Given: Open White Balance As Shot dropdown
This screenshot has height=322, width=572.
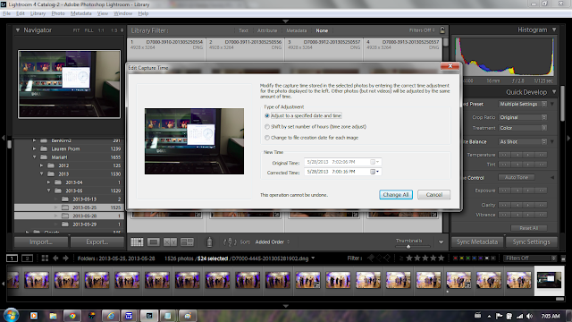Looking at the screenshot, I should click(x=523, y=141).
